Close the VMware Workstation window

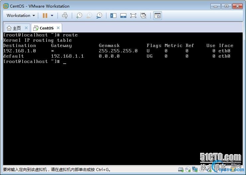tap(237, 6)
